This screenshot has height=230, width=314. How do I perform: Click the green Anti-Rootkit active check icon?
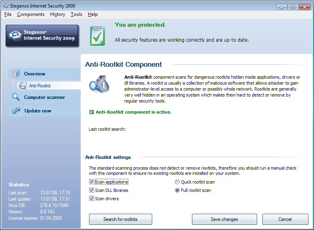(91, 112)
